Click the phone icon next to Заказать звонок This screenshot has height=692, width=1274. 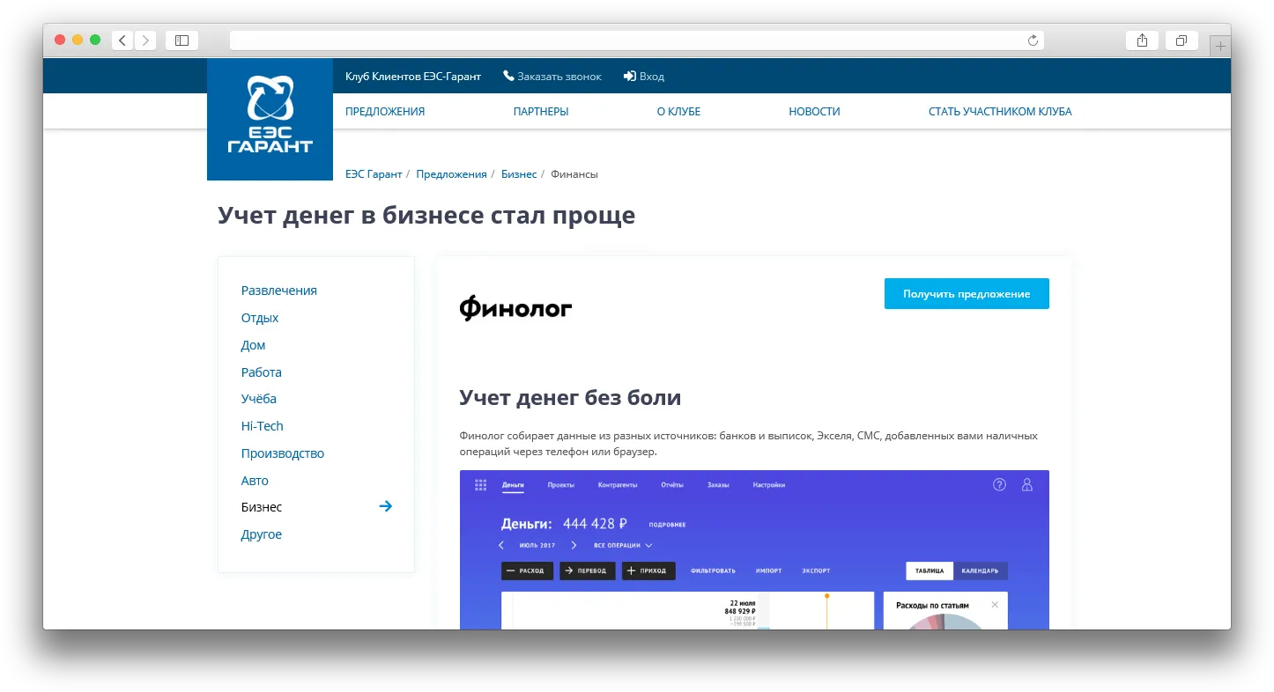pyautogui.click(x=508, y=76)
